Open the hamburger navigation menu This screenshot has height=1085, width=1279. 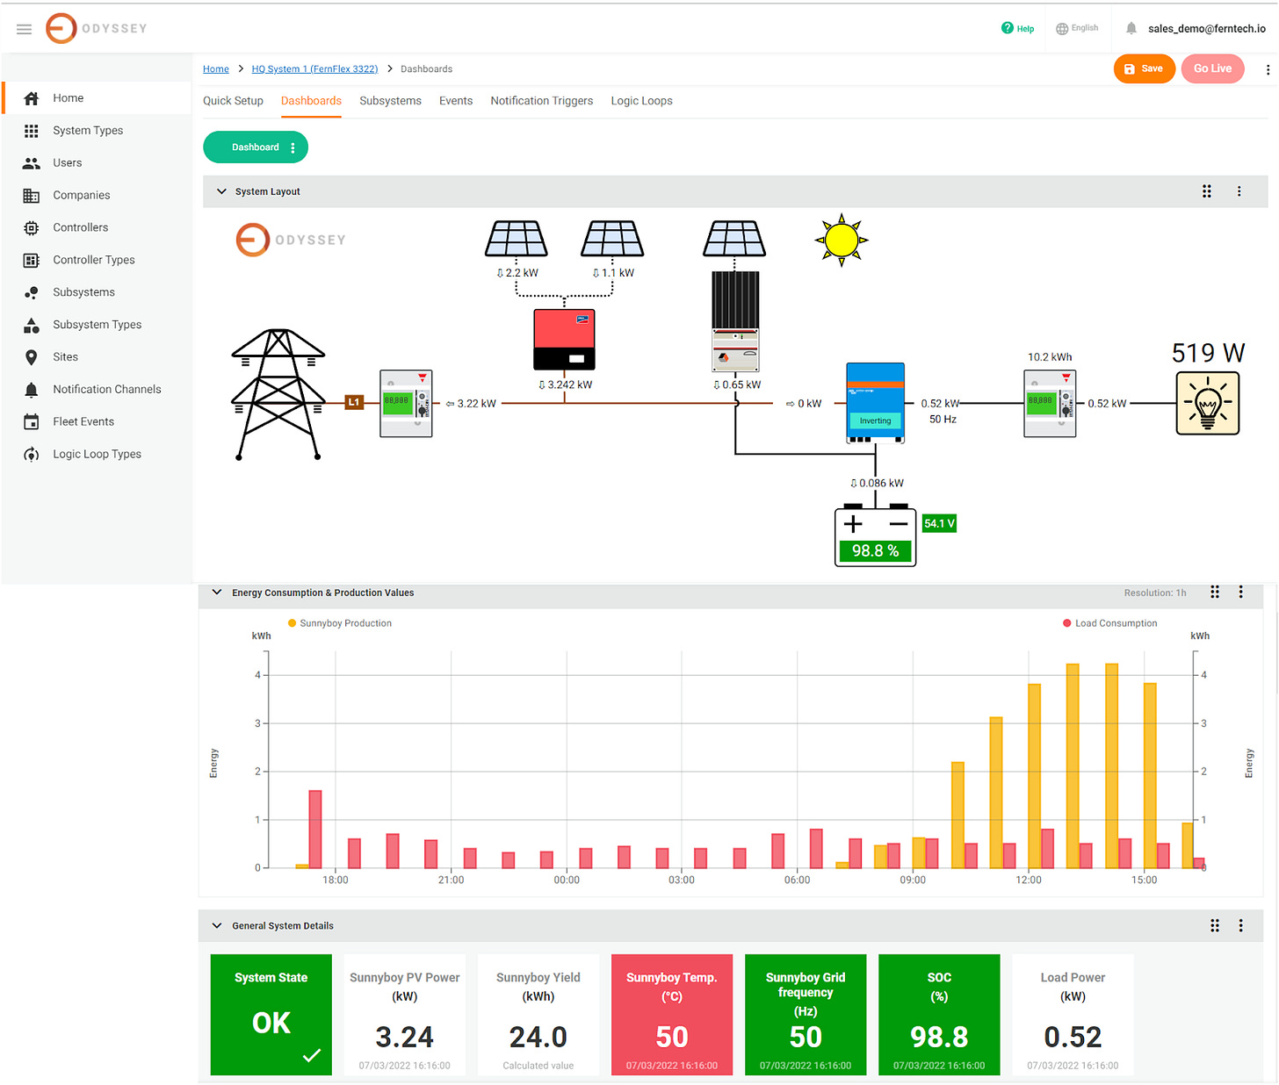25,29
